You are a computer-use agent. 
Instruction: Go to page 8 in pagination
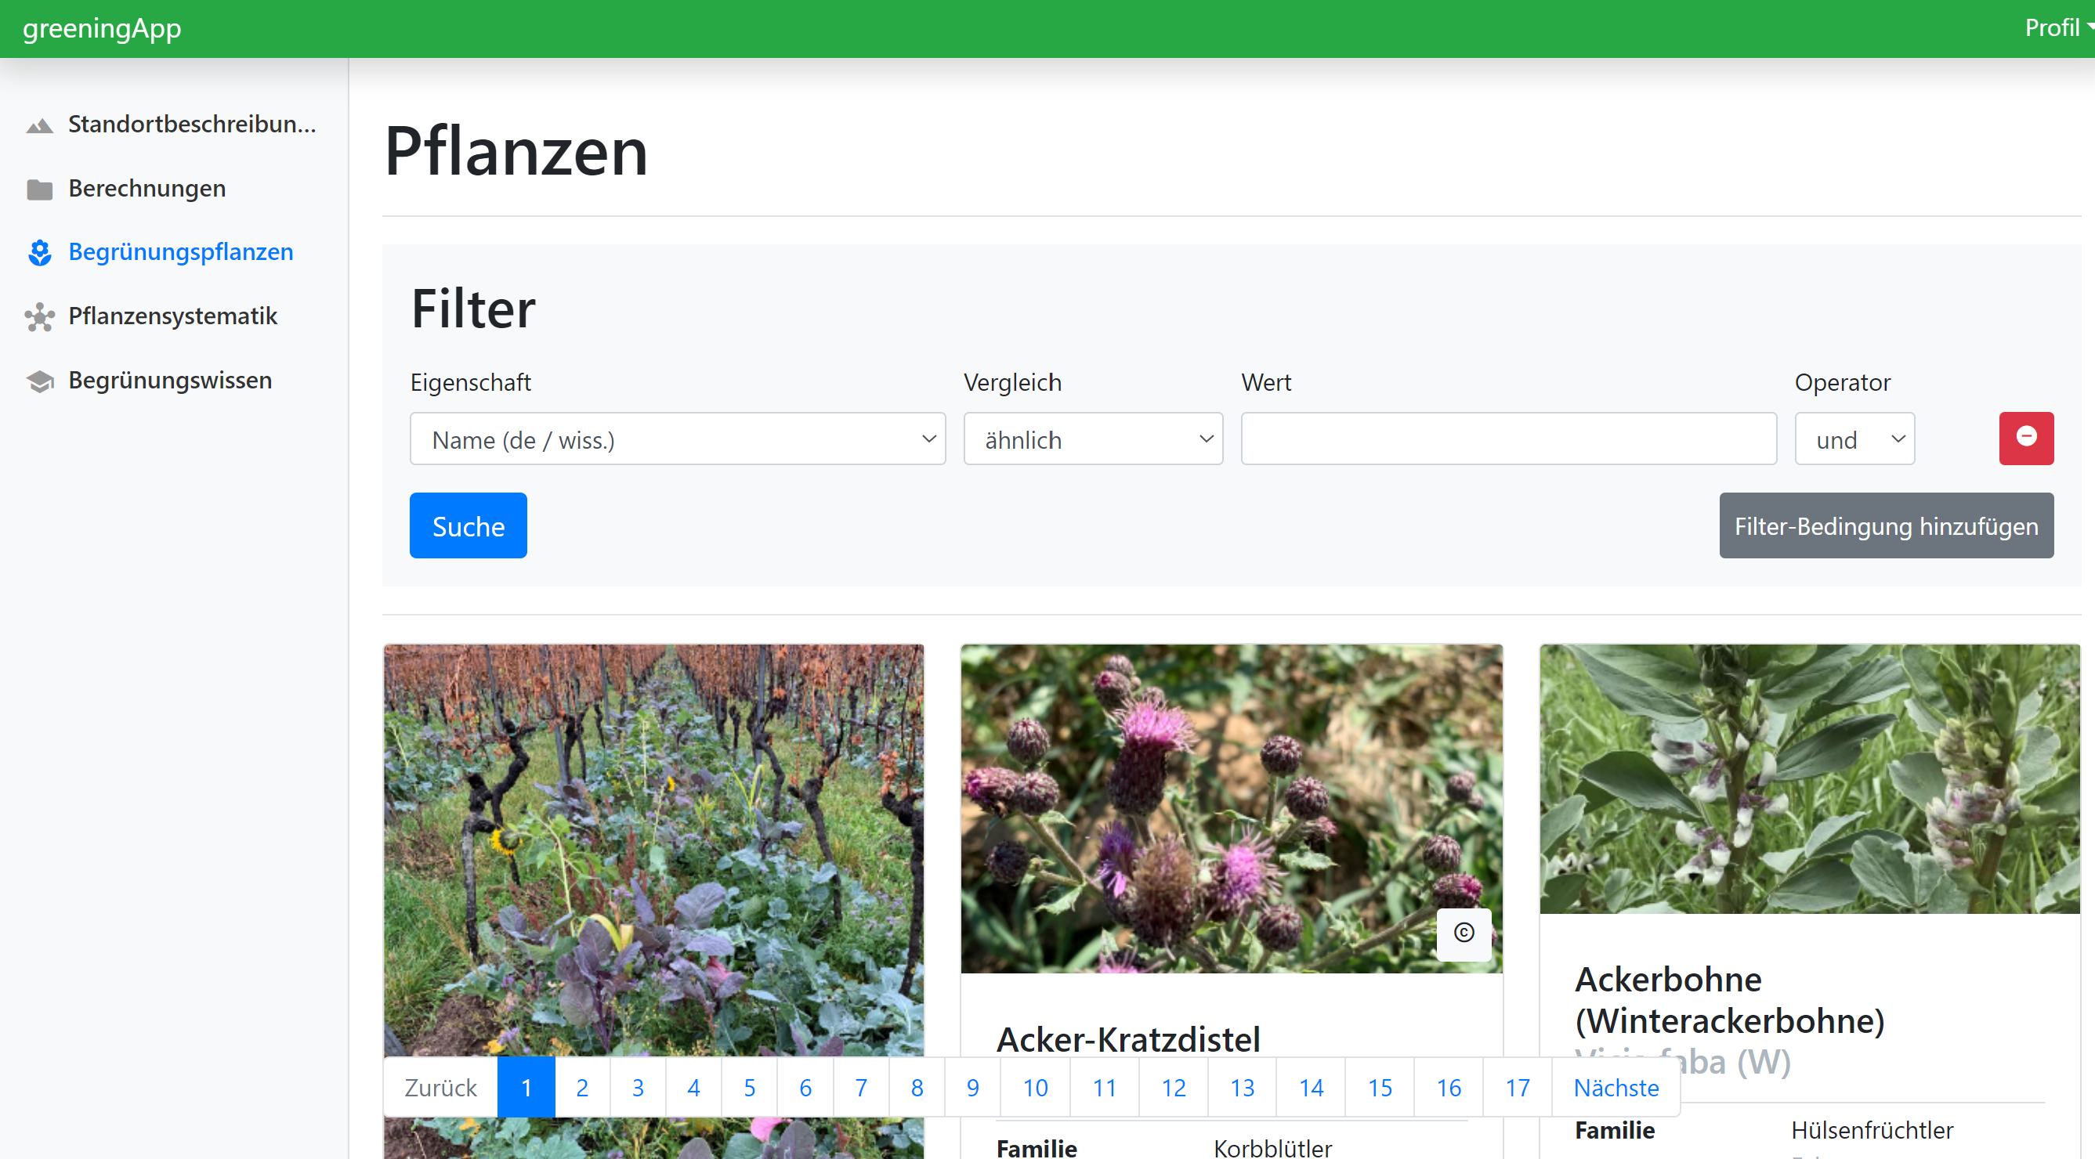[x=917, y=1088]
